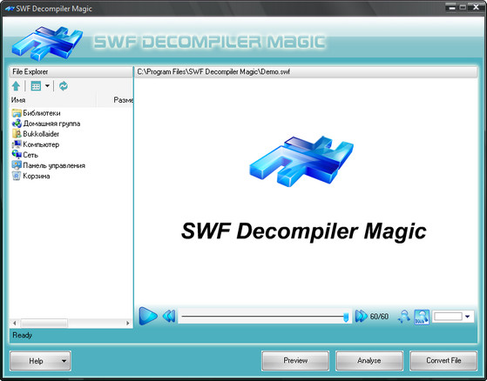Click the File Explorer panel header

(71, 71)
